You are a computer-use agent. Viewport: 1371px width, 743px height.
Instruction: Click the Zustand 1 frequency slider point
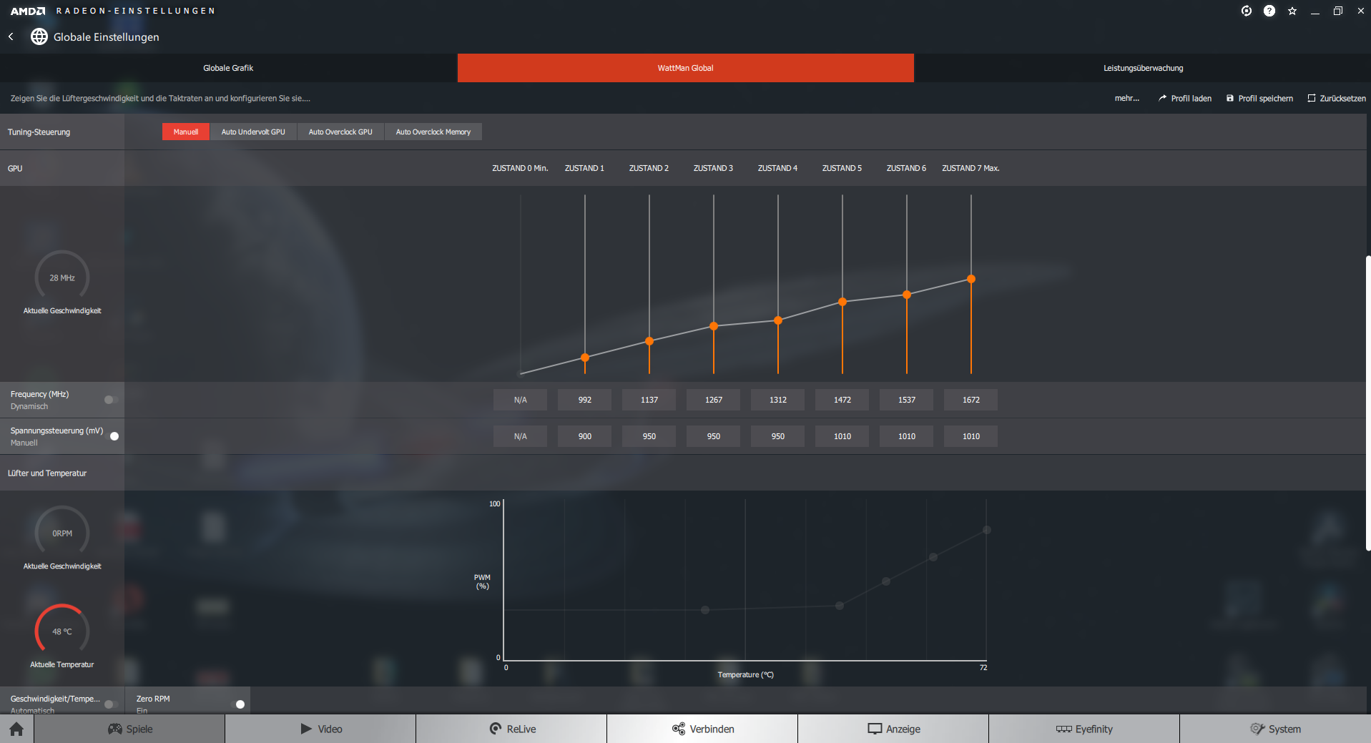point(585,357)
